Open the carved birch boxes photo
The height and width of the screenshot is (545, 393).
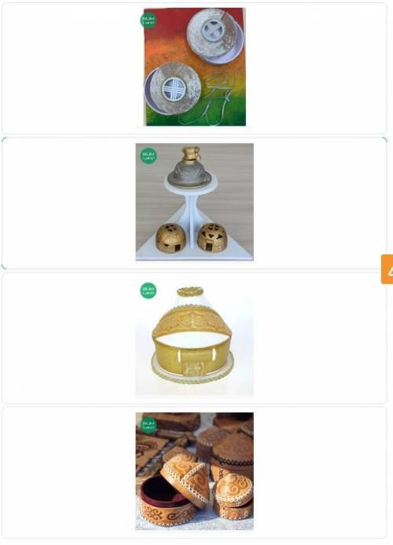point(194,471)
